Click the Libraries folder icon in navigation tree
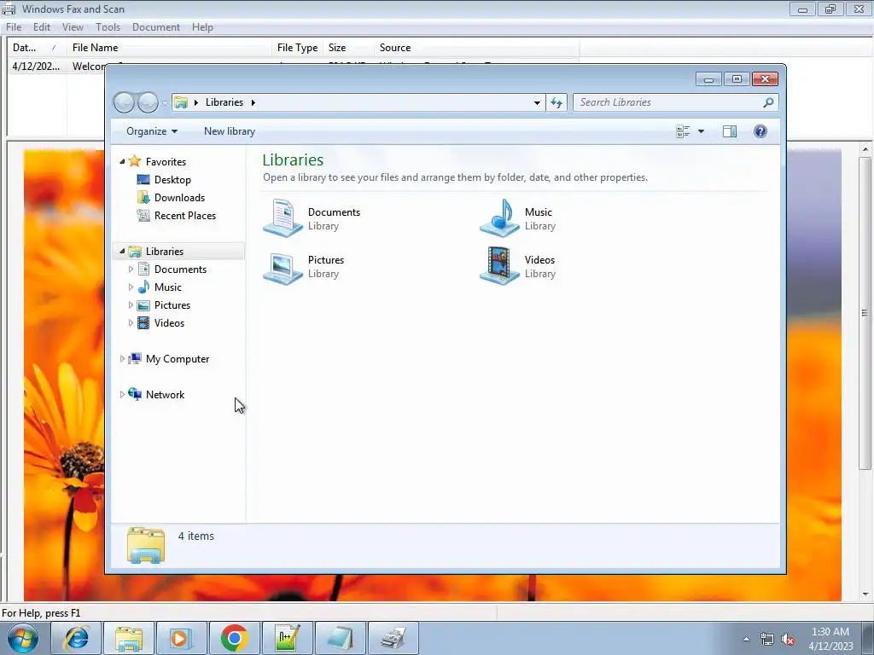The image size is (874, 655). (x=134, y=252)
